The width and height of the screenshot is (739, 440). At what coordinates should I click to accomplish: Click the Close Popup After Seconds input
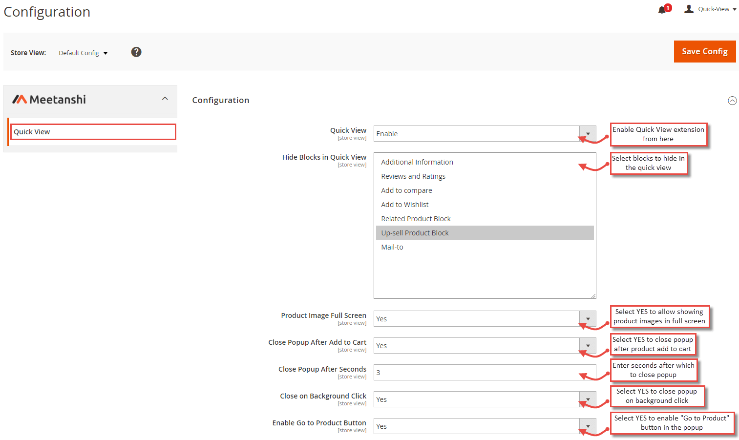[x=484, y=372]
